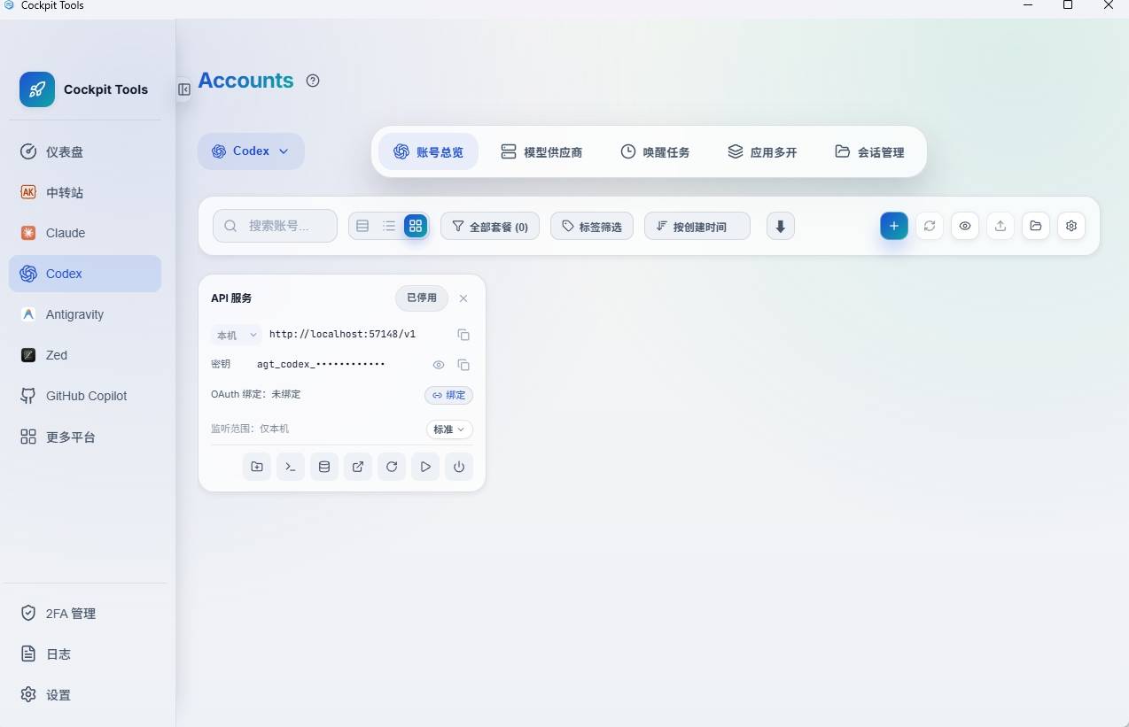Add a new account with the plus button
This screenshot has width=1129, height=727.
[x=894, y=226]
